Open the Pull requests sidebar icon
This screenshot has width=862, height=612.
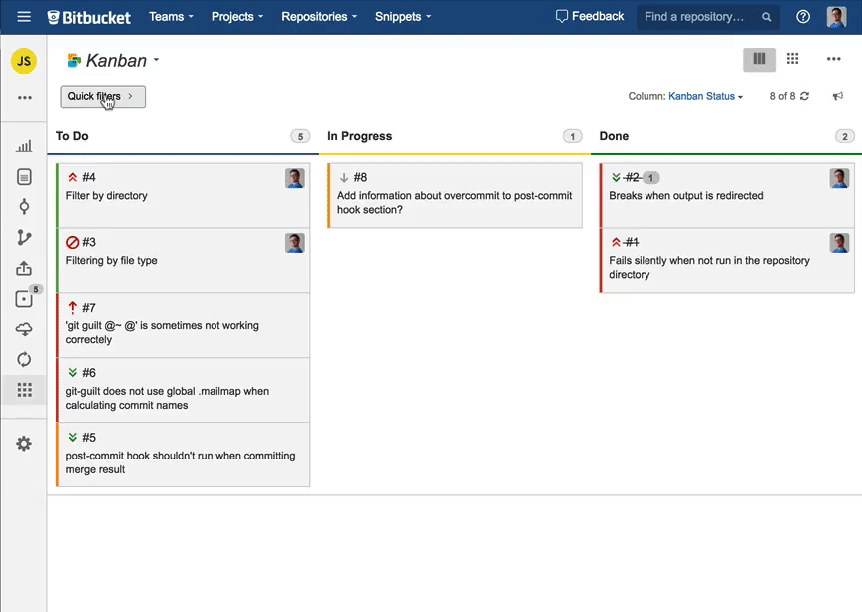(24, 268)
